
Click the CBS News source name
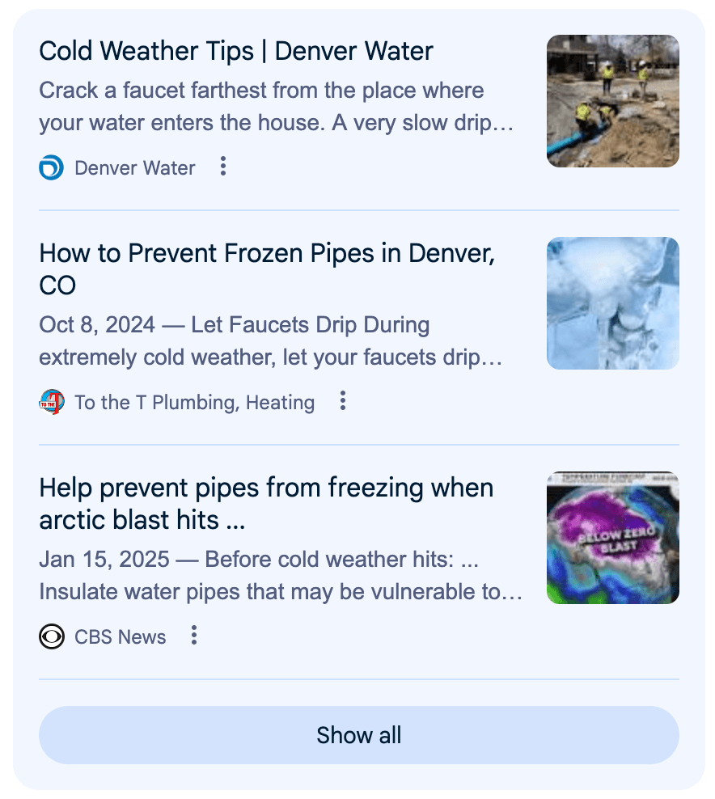(x=121, y=637)
